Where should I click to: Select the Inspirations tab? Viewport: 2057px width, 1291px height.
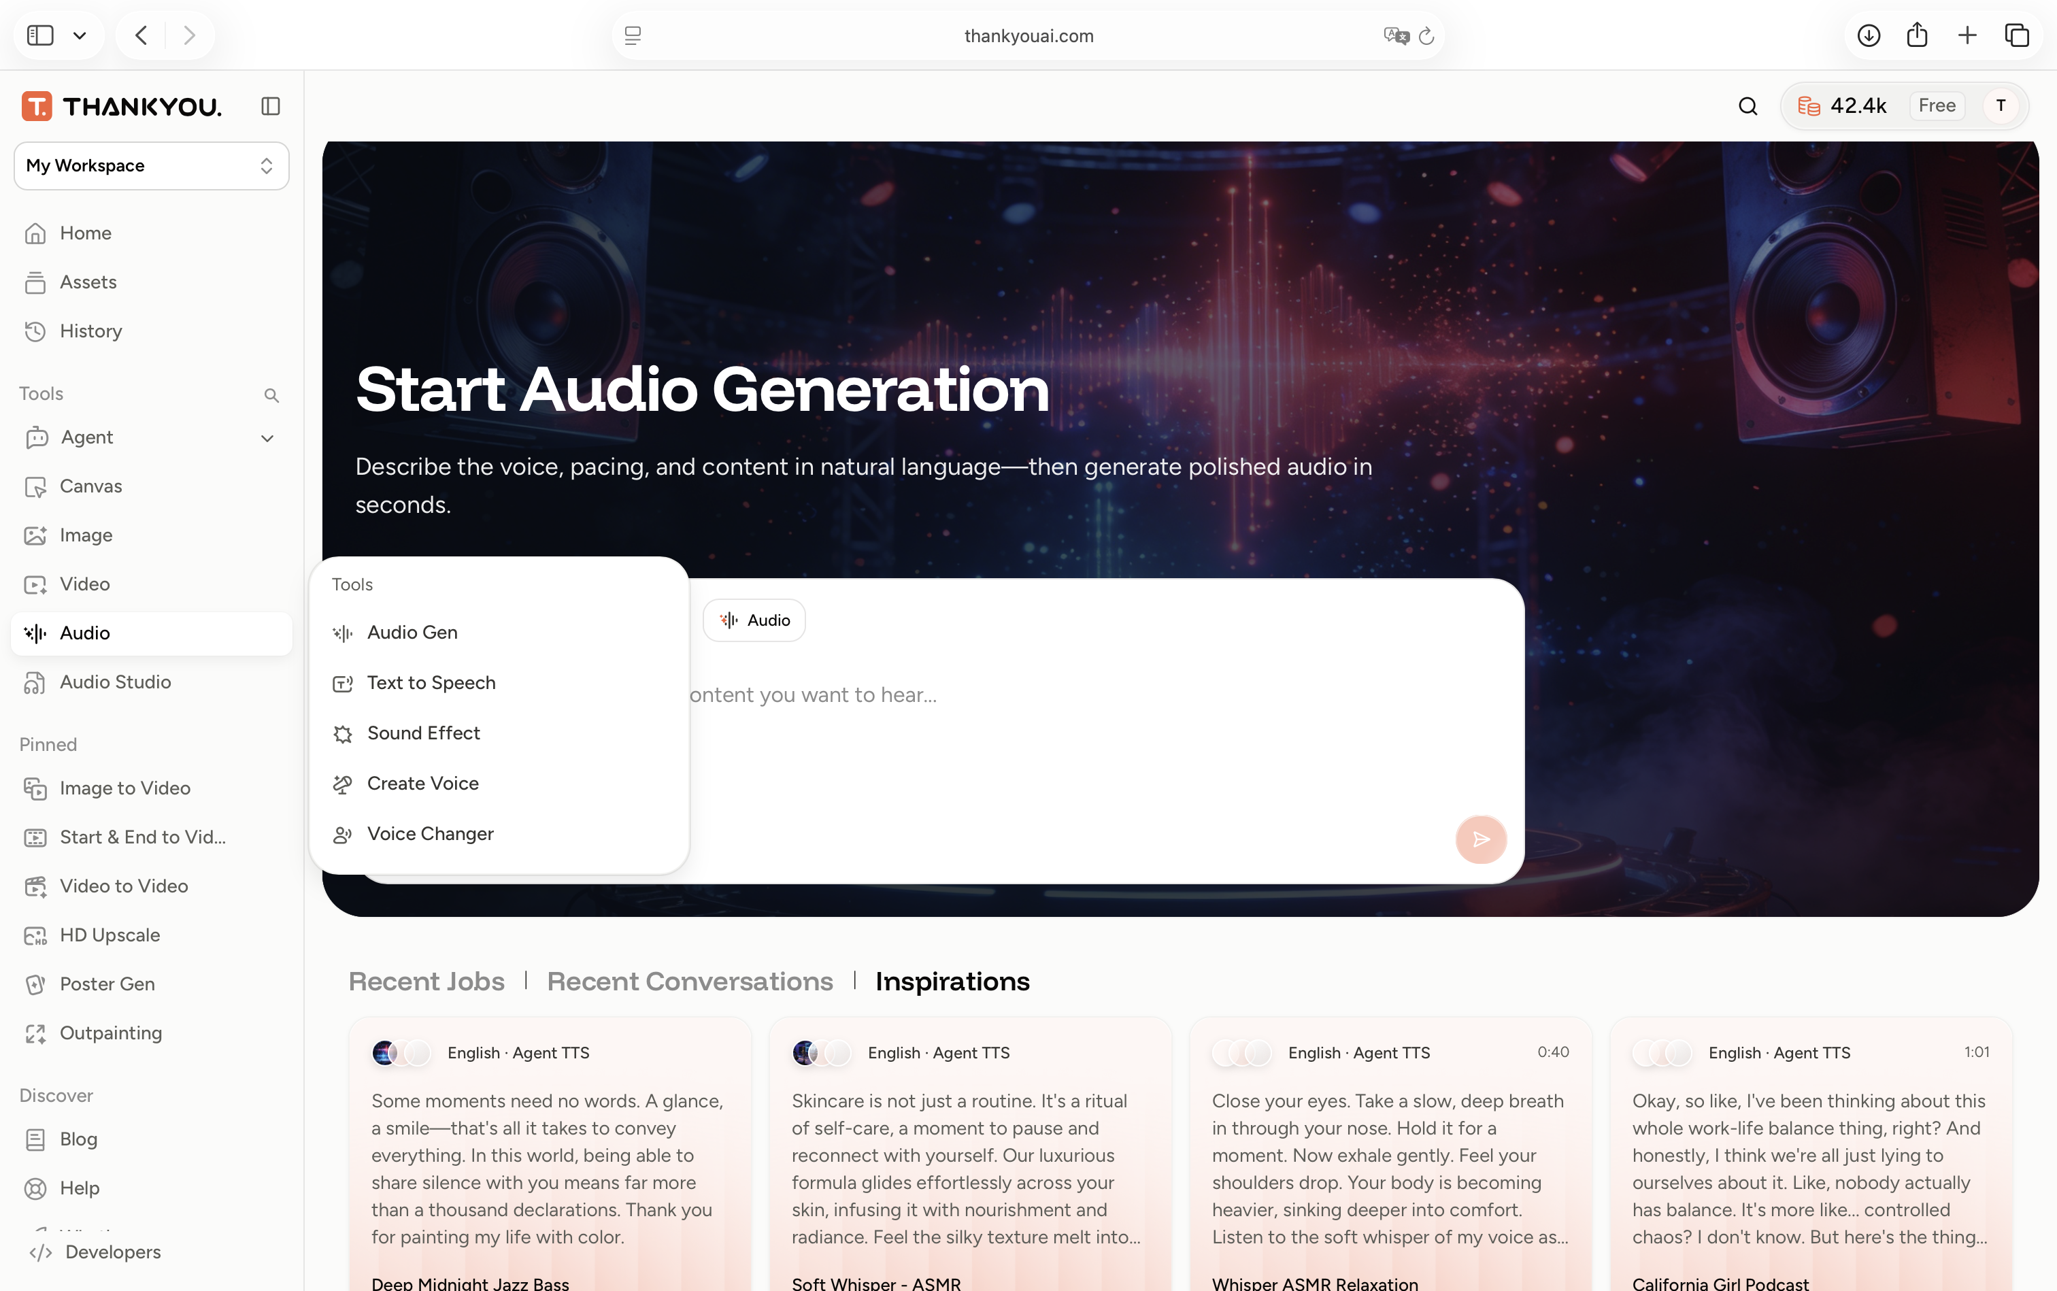coord(952,982)
